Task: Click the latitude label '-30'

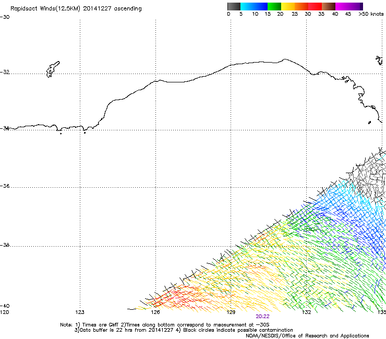Action: click(x=5, y=17)
